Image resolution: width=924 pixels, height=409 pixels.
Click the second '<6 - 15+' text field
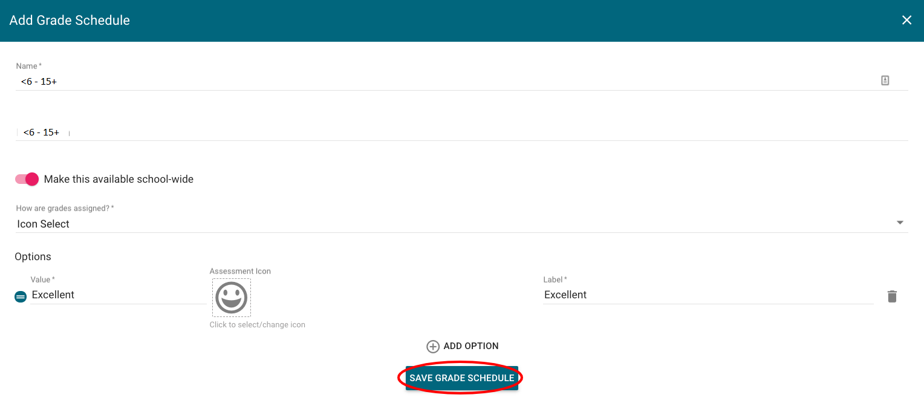coord(423,132)
